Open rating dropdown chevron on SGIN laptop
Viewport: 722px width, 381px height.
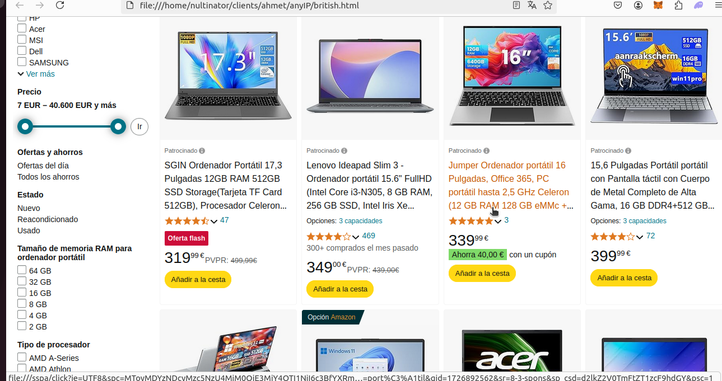(x=214, y=221)
